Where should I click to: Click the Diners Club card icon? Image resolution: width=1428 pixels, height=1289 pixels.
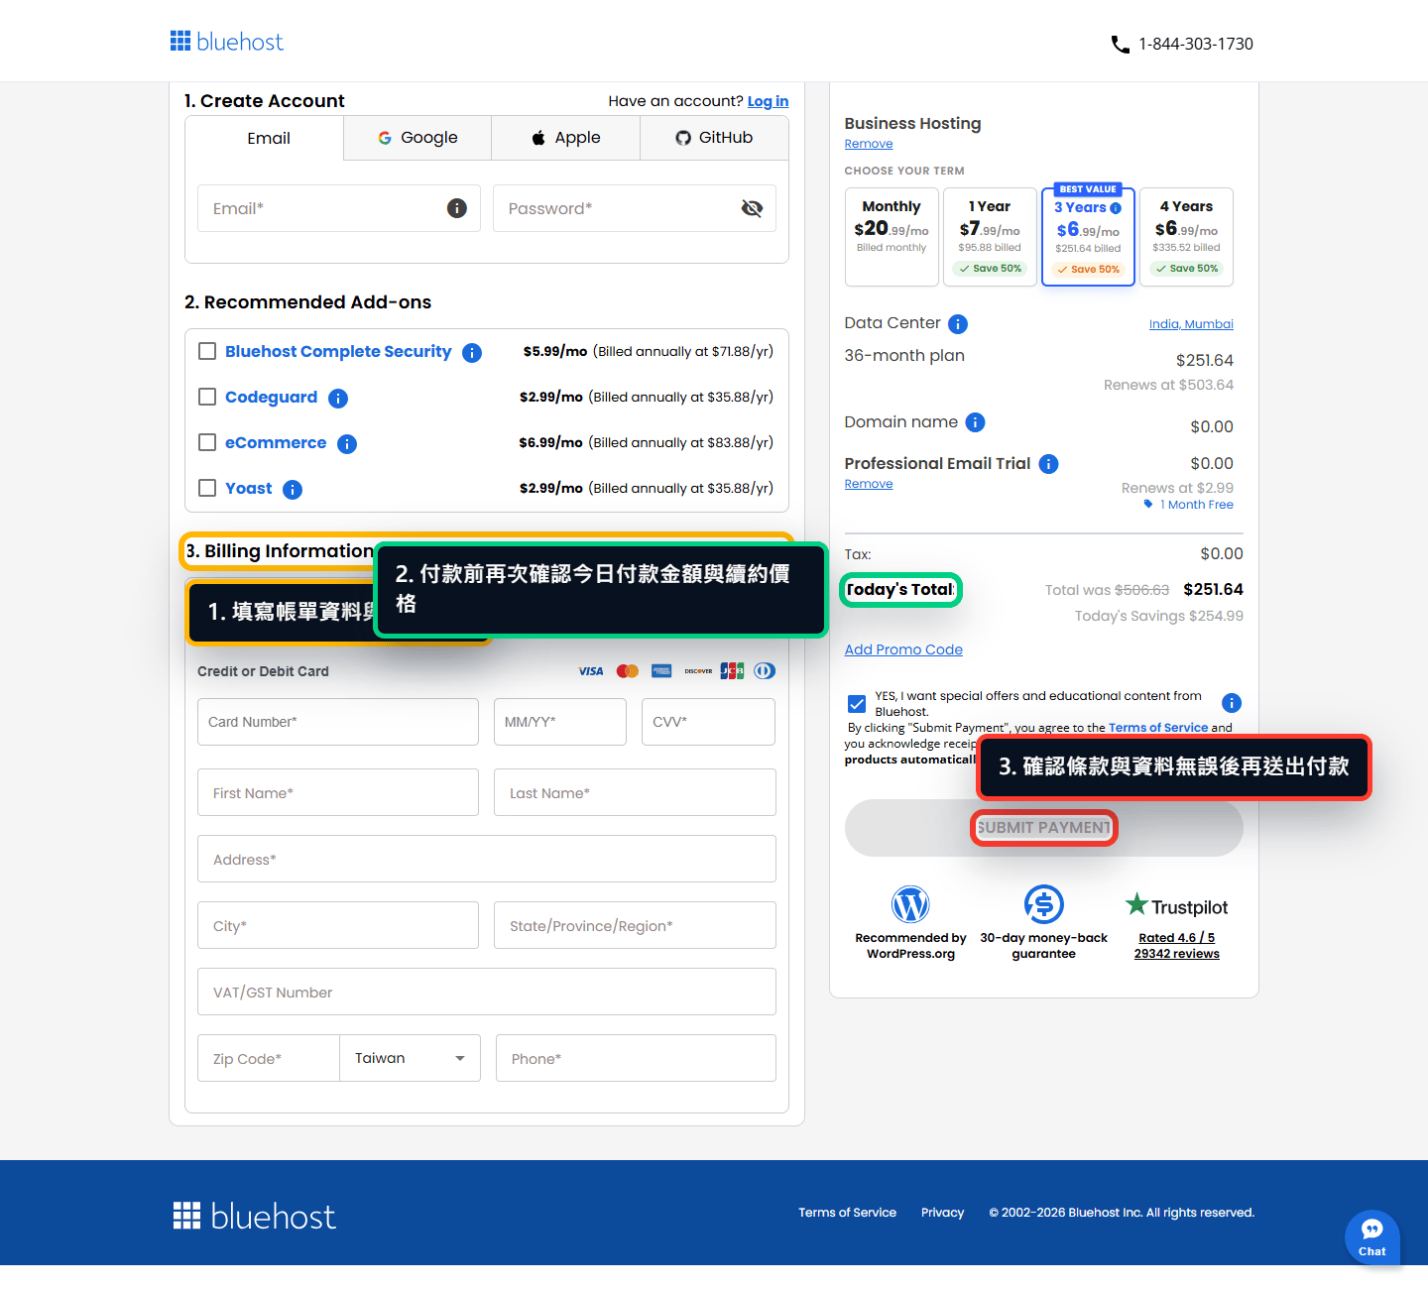(x=765, y=671)
